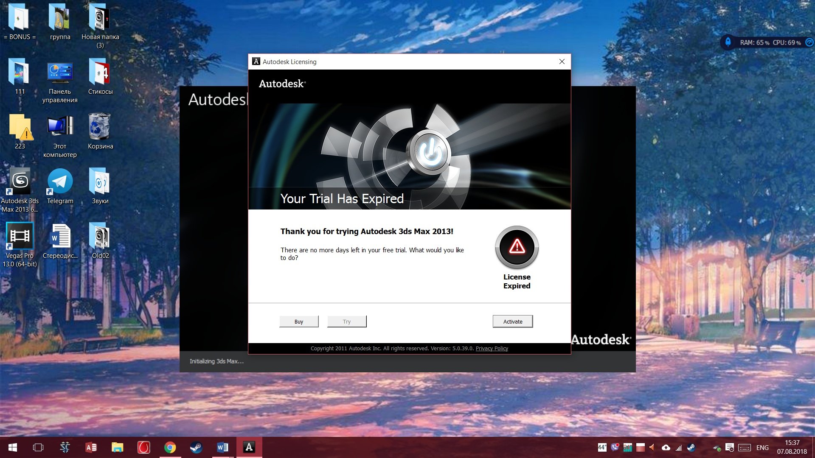This screenshot has width=815, height=458.
Task: Click Thank you for trying Autodesk text
Action: pos(367,231)
